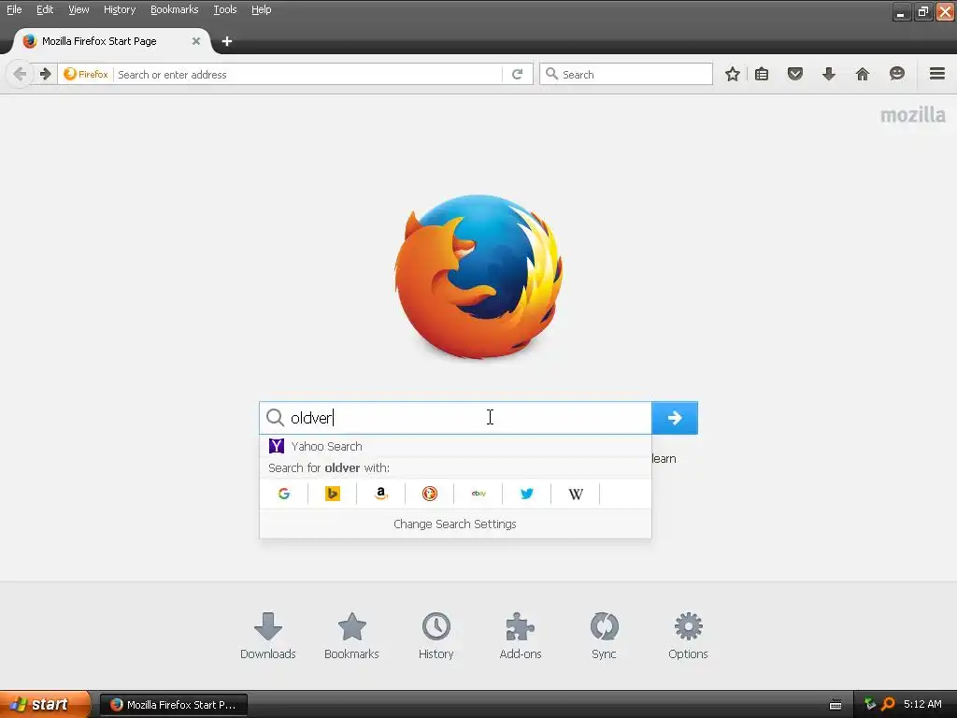Search oldver with Bing icon
This screenshot has height=718, width=957.
(332, 494)
